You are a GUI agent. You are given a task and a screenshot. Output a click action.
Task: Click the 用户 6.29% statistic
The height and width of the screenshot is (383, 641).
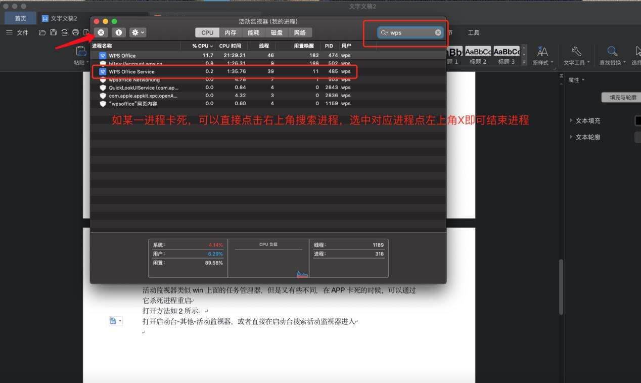coord(188,254)
